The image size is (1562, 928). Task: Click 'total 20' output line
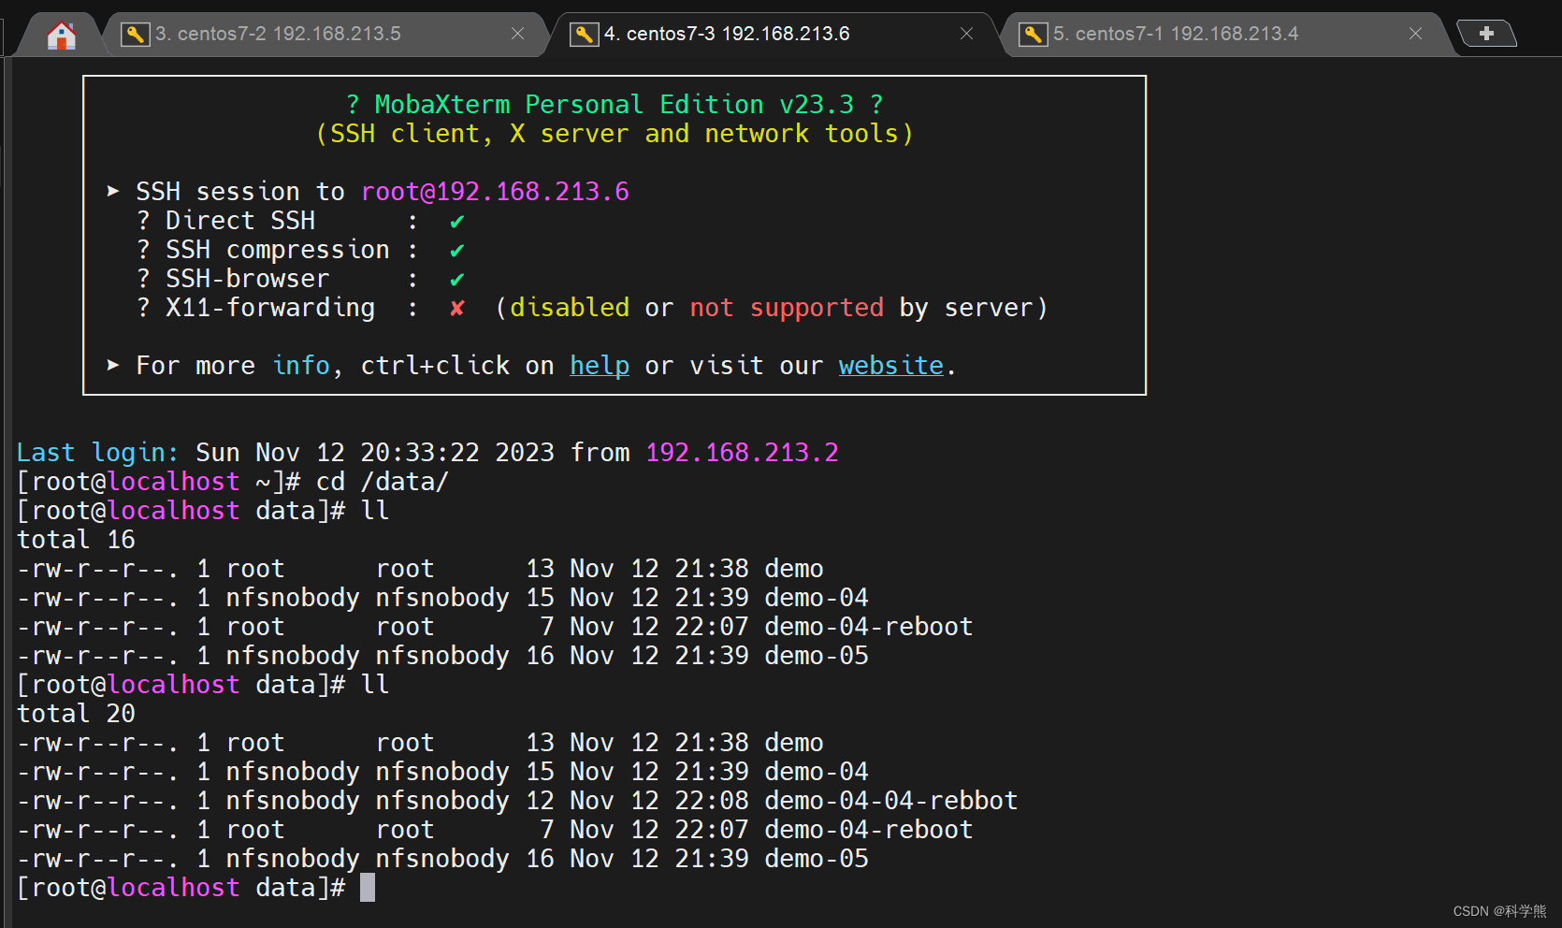[x=76, y=714]
